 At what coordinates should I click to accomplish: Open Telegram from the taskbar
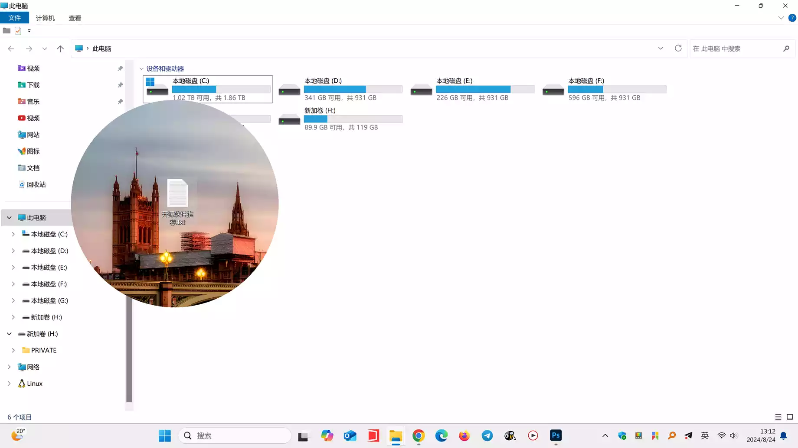[487, 435]
